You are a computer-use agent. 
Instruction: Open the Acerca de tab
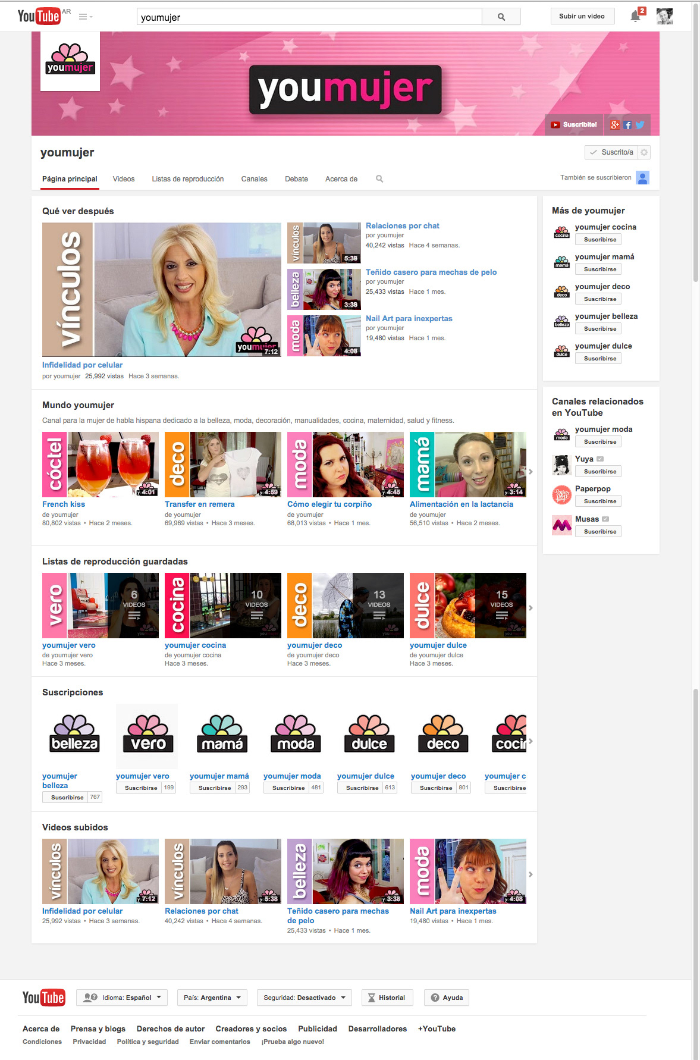(x=341, y=179)
